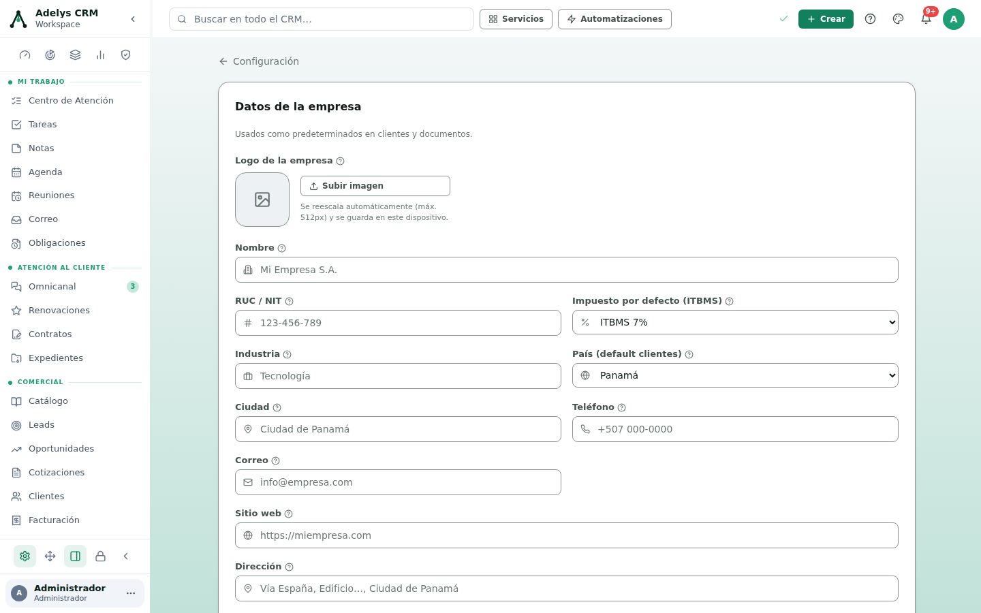Click the goal target icon in sidebar
The image size is (981, 613).
point(50,55)
